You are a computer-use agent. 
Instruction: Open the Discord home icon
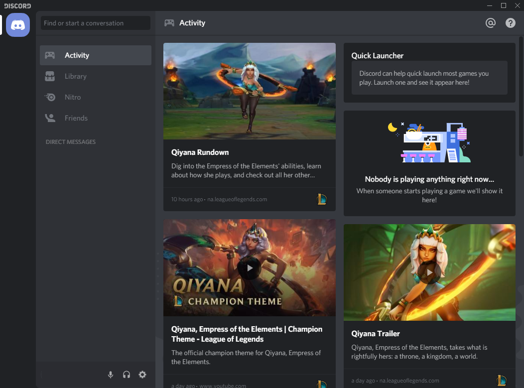pos(17,25)
